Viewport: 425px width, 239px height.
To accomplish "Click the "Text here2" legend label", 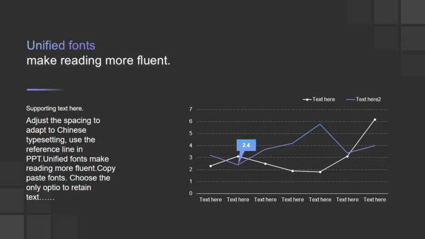I will 368,99.
